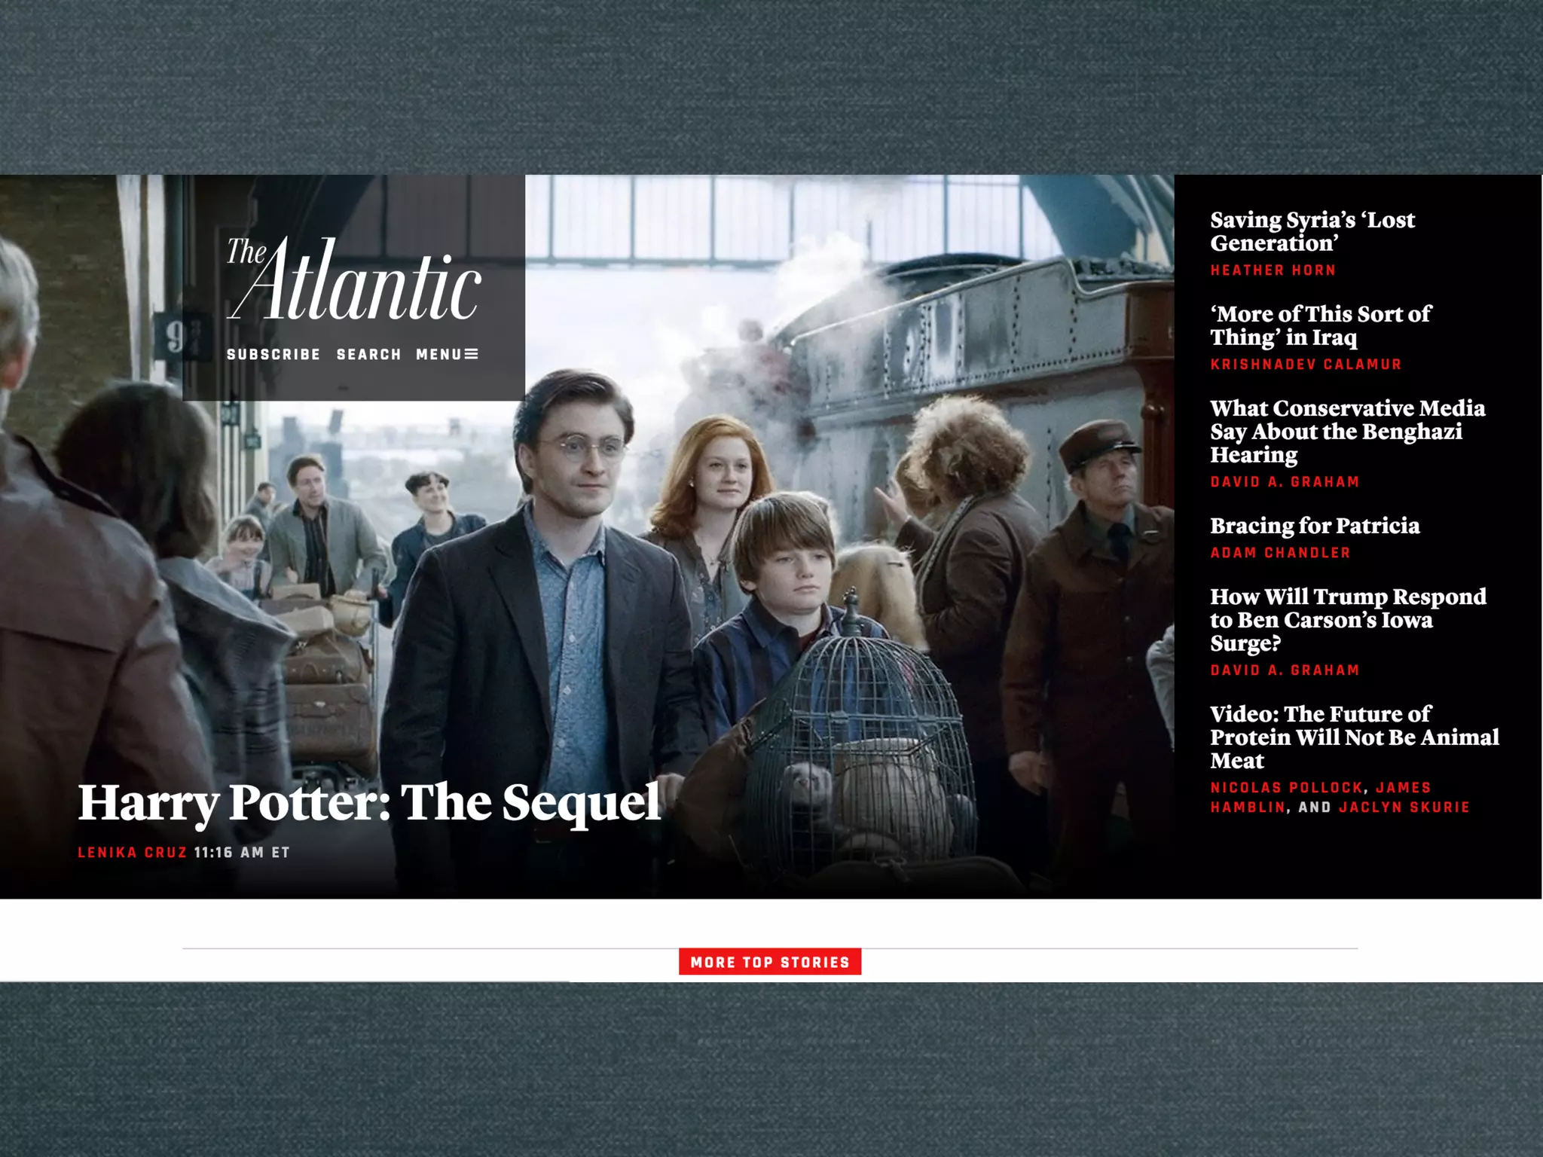Open 'Harry Potter: The Sequel' headline
1543x1157 pixels.
(369, 802)
